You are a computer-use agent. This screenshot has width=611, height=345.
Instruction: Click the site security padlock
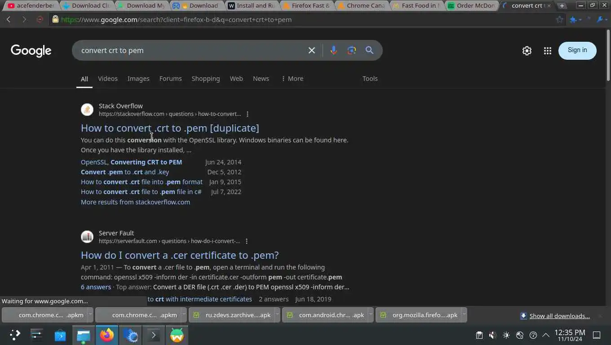(55, 19)
